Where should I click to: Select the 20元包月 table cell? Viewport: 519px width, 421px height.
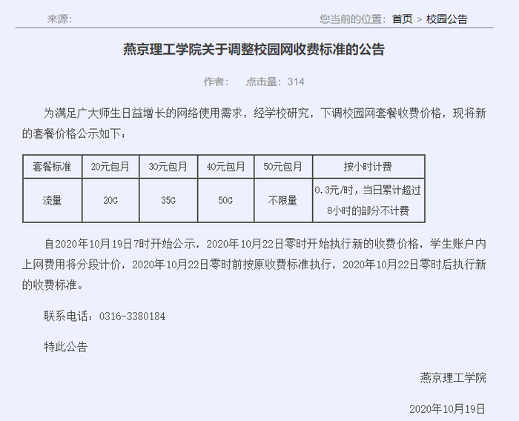tap(110, 167)
